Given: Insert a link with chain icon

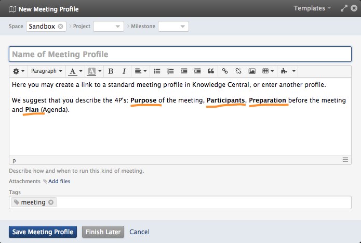Looking at the screenshot, I should tap(225, 71).
